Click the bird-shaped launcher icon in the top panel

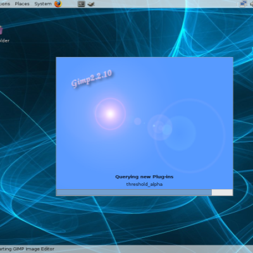(91, 4)
